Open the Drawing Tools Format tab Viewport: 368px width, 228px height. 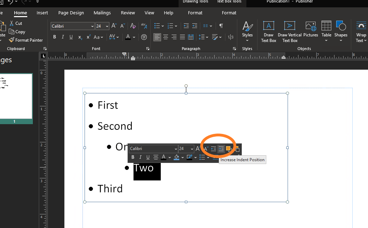pyautogui.click(x=195, y=13)
